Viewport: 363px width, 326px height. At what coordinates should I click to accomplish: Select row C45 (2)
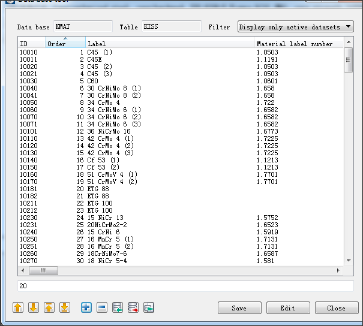point(181,67)
